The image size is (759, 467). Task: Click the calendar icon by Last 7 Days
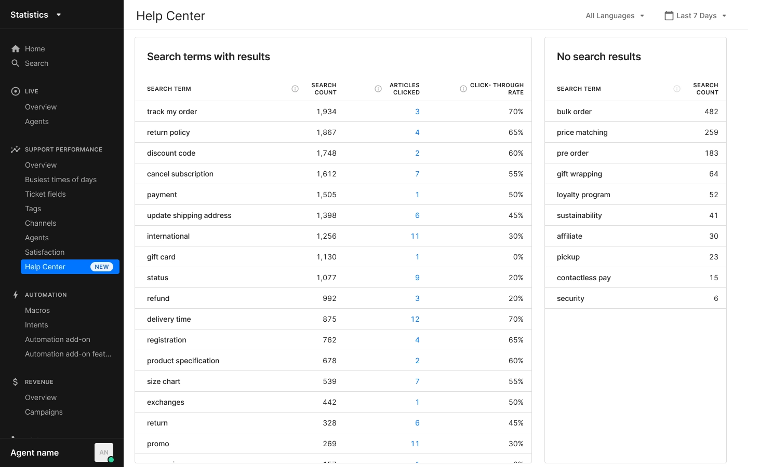pyautogui.click(x=669, y=16)
